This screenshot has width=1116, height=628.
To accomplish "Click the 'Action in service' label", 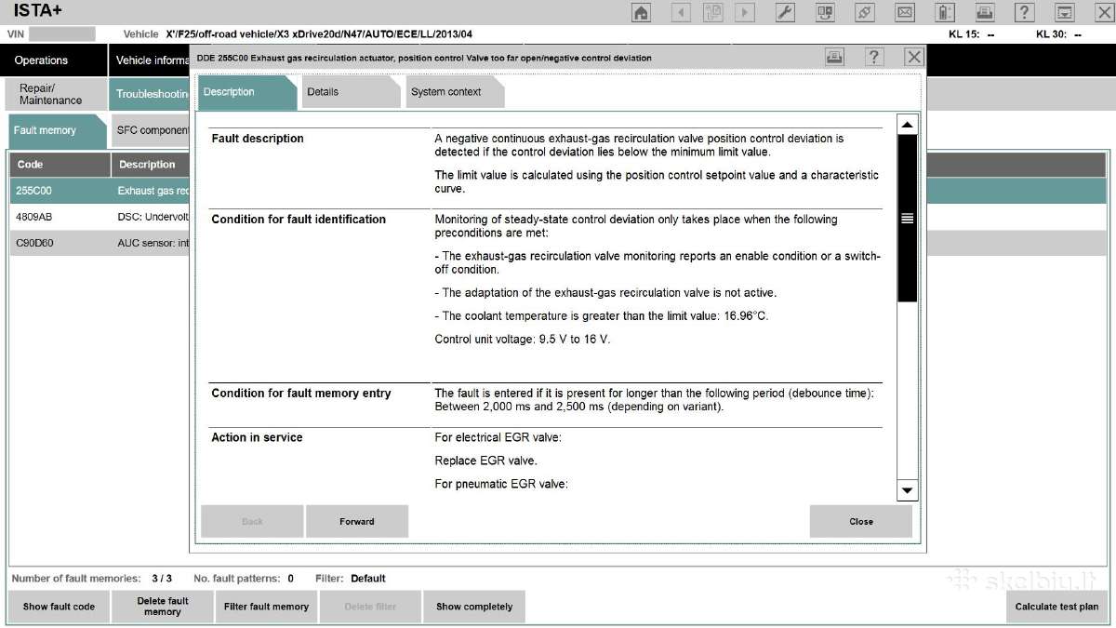I will [x=257, y=437].
